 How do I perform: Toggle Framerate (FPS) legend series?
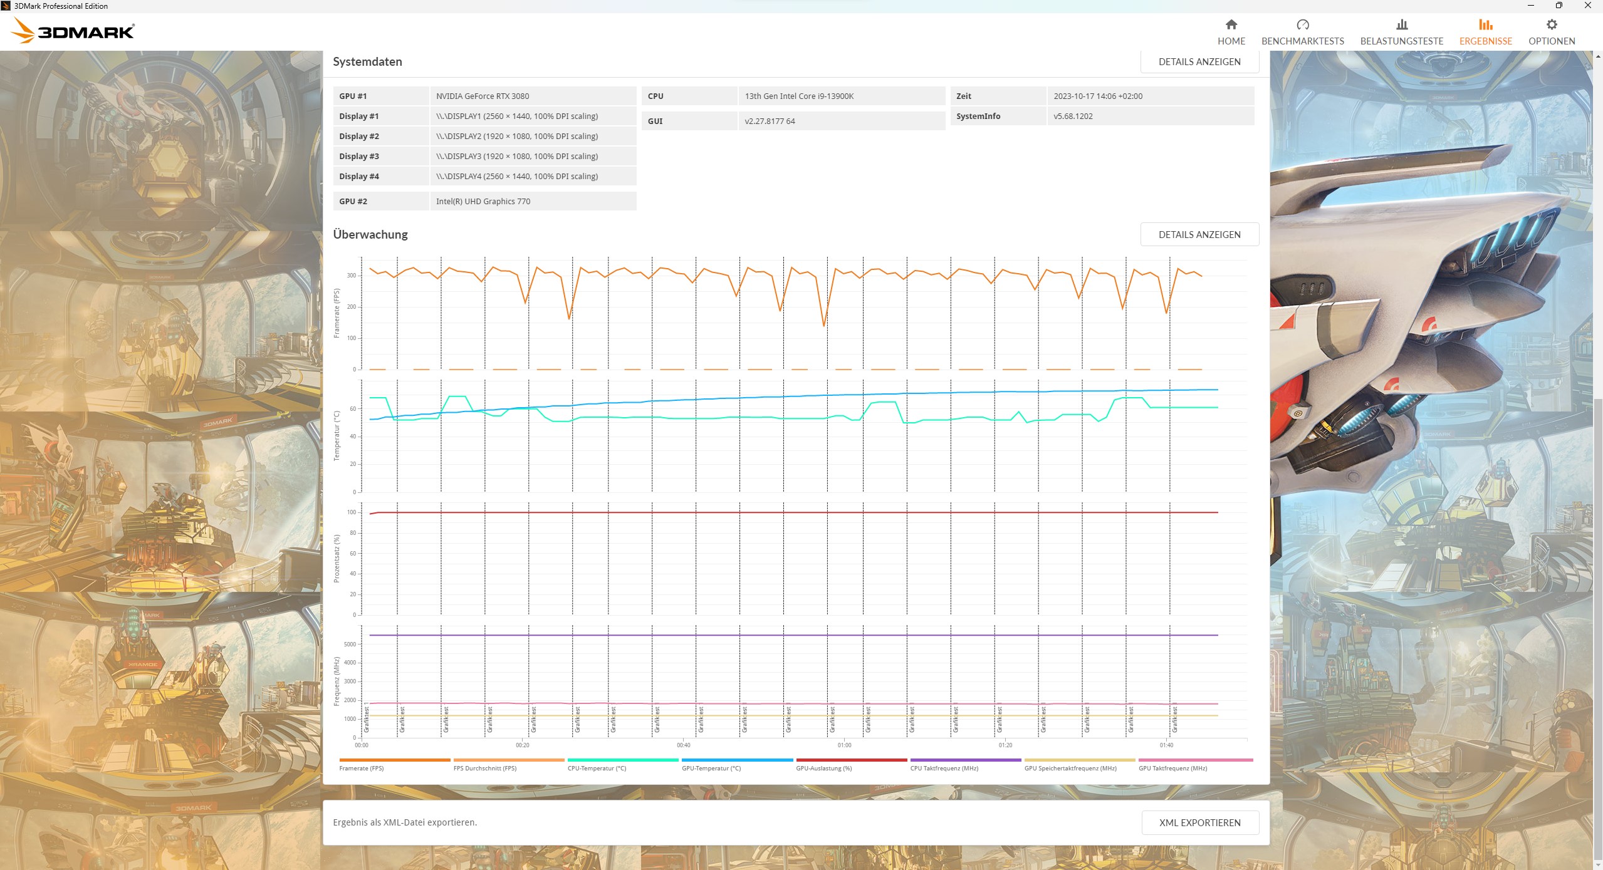361,768
